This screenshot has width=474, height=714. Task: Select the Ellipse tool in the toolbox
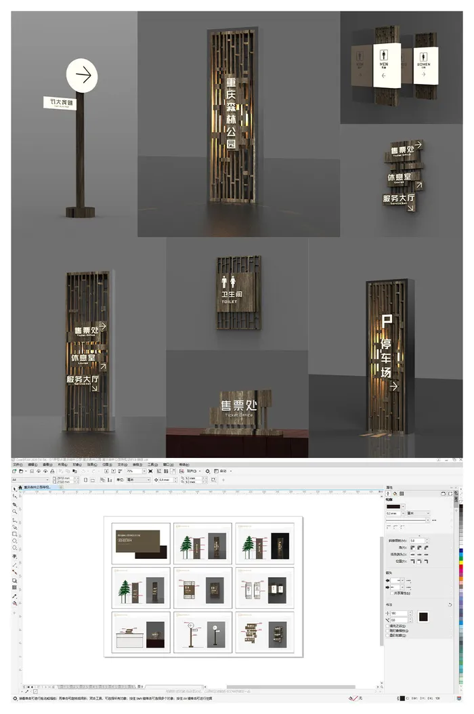tap(15, 541)
